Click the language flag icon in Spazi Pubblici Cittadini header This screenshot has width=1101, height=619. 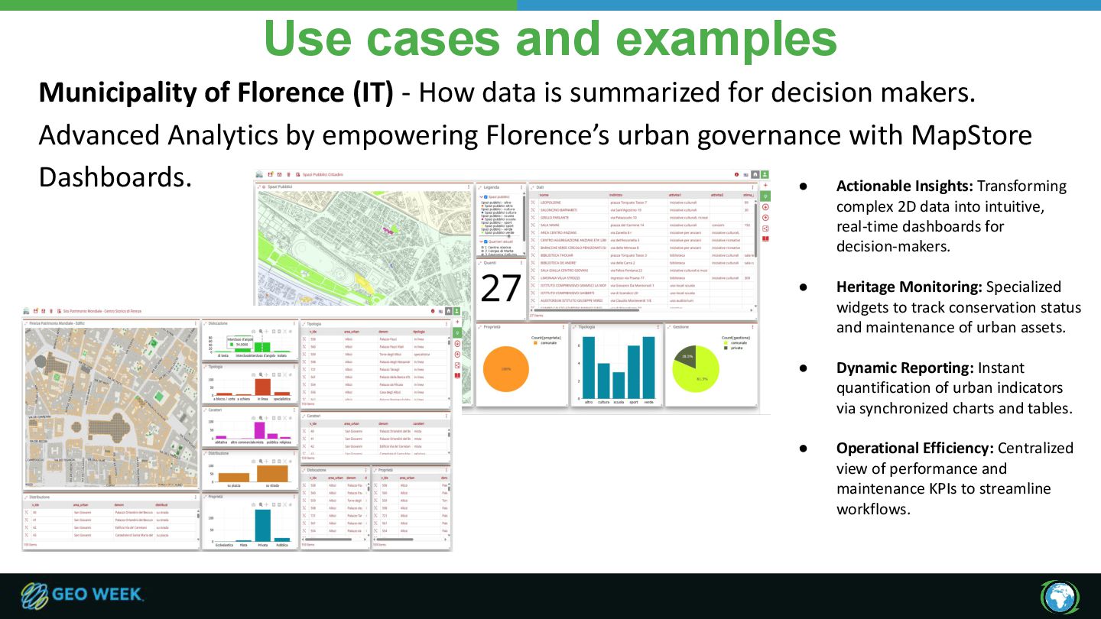coord(745,175)
